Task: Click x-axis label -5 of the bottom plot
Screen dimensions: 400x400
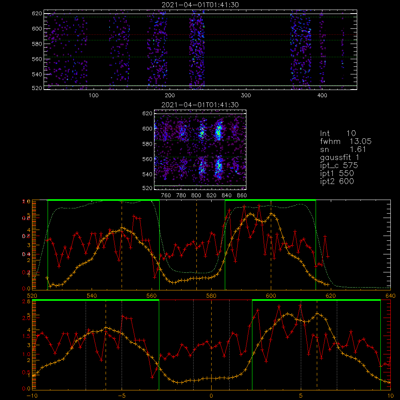Action: (122, 396)
